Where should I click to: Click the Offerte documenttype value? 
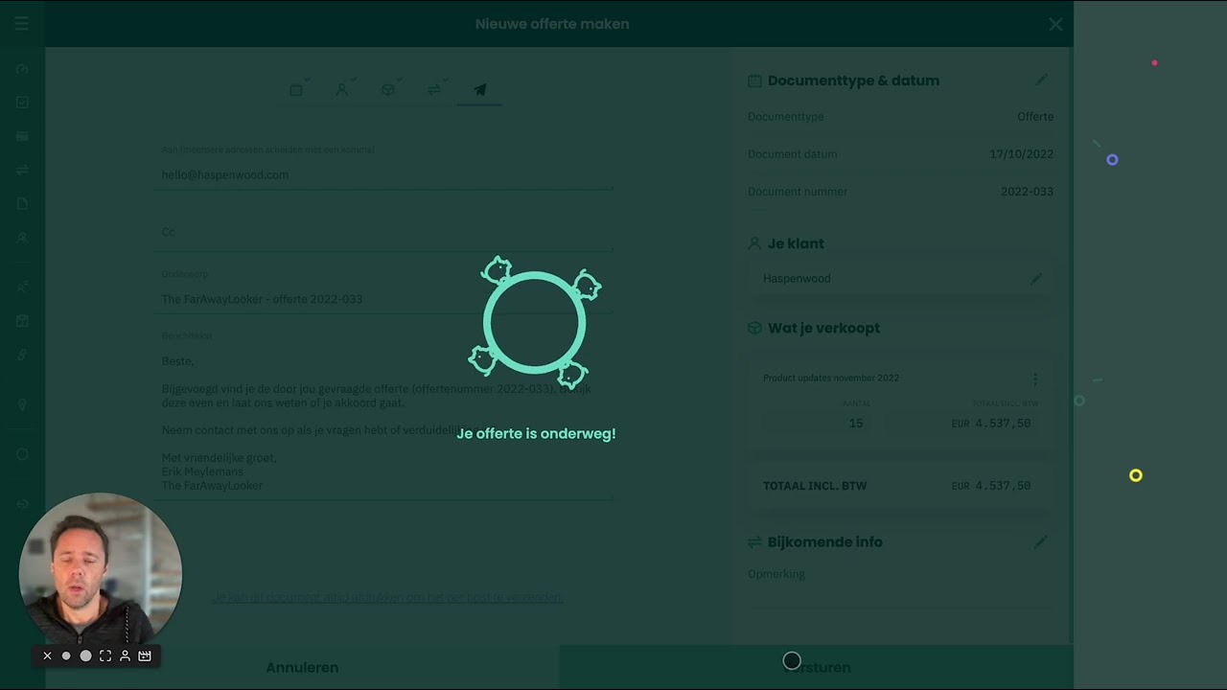coord(1035,117)
